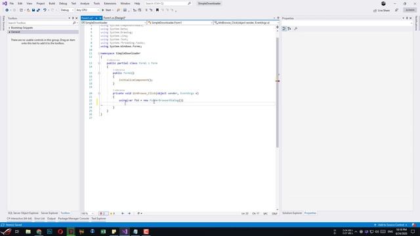Click the search magnifier in Toolbox

click(74, 23)
